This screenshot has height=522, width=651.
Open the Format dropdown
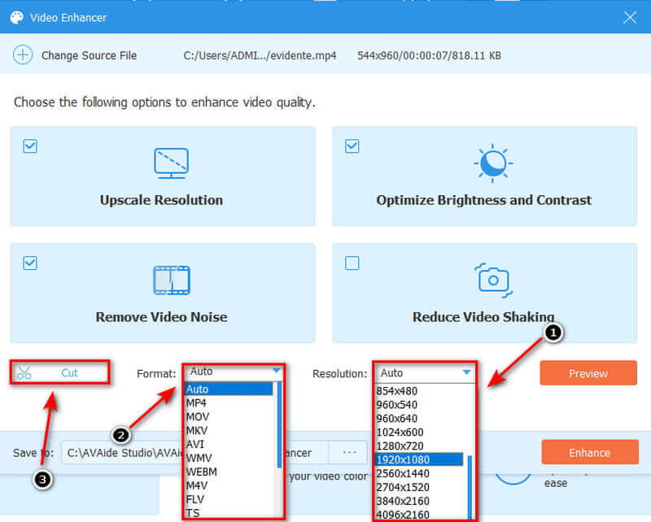[234, 372]
